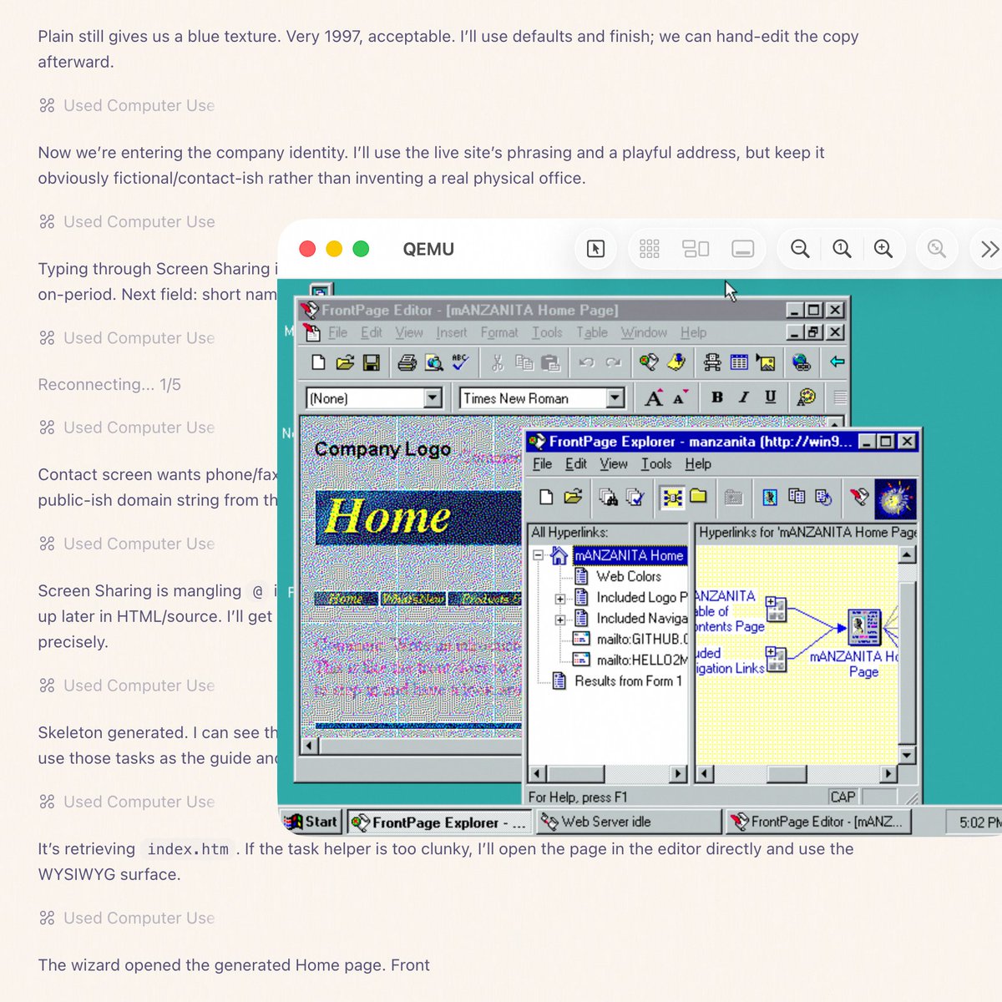Screen dimensions: 1002x1002
Task: Click Open folder icon in FrontPage Editor toolbar
Action: coord(345,362)
